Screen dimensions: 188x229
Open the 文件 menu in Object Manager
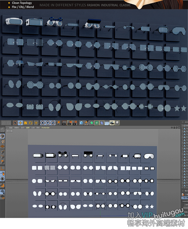186,122
